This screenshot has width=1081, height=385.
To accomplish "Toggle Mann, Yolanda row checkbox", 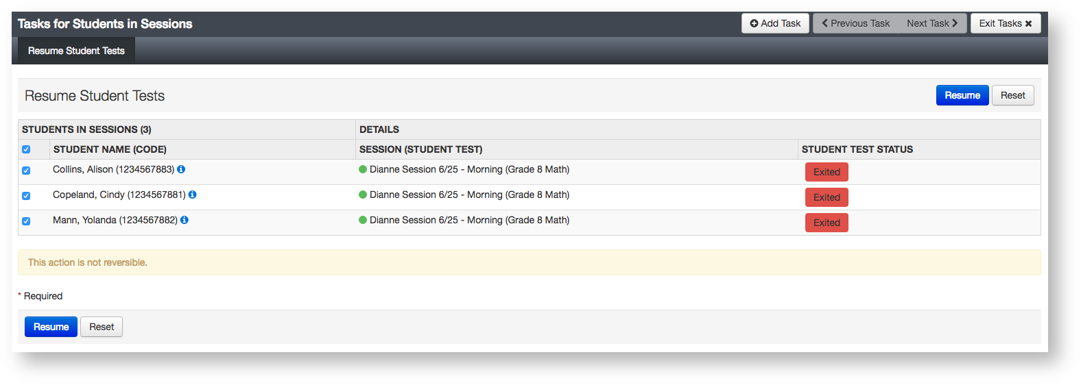I will pyautogui.click(x=26, y=221).
